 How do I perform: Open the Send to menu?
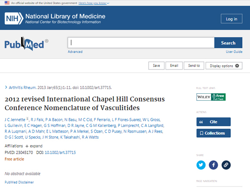pyautogui.click(x=194, y=66)
